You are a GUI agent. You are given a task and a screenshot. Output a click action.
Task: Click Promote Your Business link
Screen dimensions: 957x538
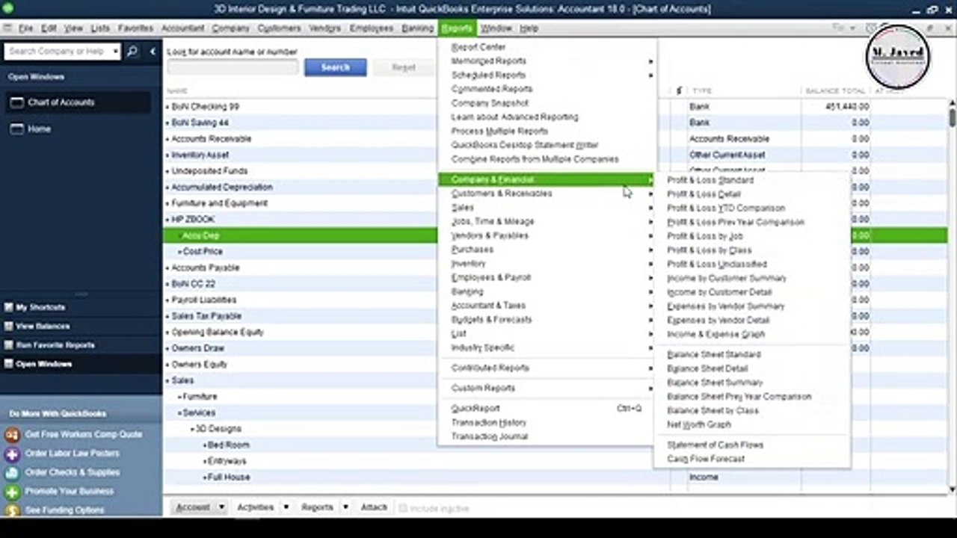(70, 492)
